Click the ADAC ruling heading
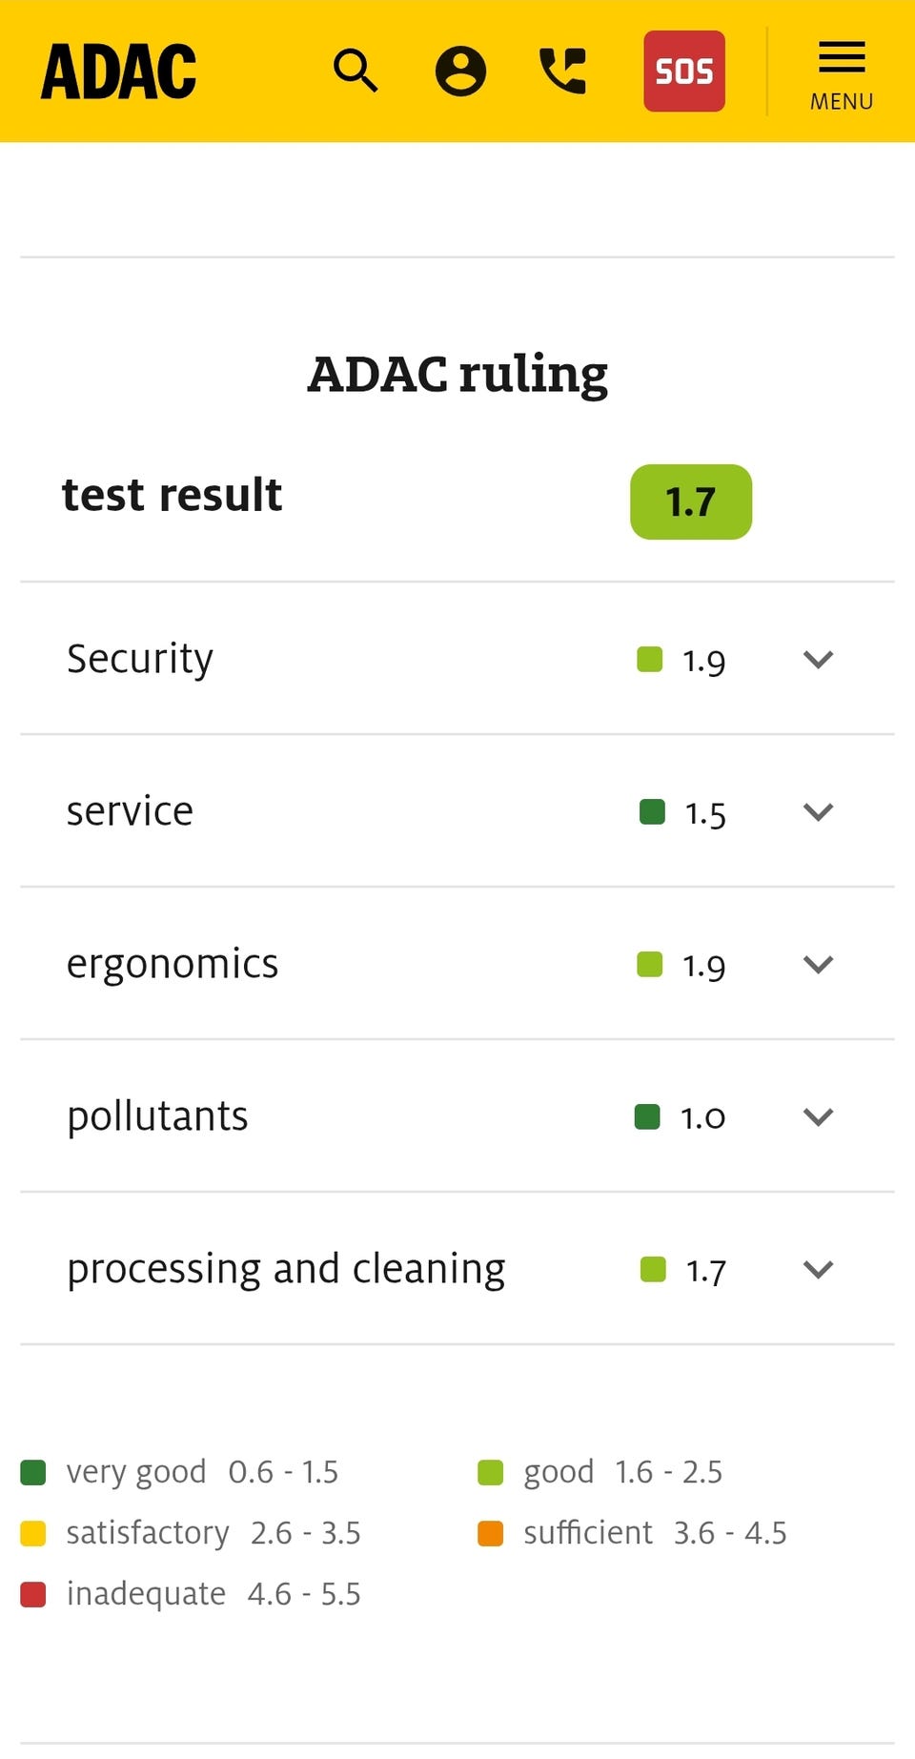Image resolution: width=915 pixels, height=1759 pixels. [457, 374]
